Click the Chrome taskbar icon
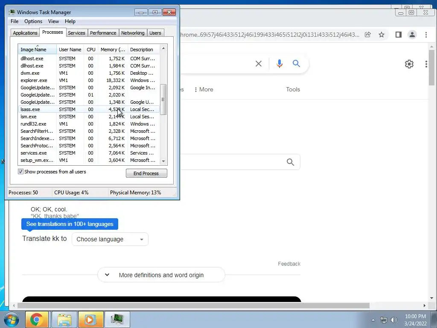 pyautogui.click(x=37, y=319)
